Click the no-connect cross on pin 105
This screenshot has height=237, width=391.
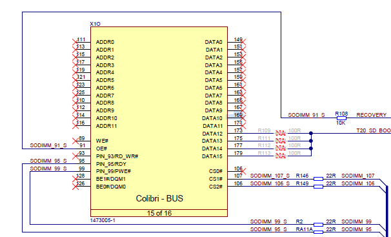pyautogui.click(x=243, y=171)
